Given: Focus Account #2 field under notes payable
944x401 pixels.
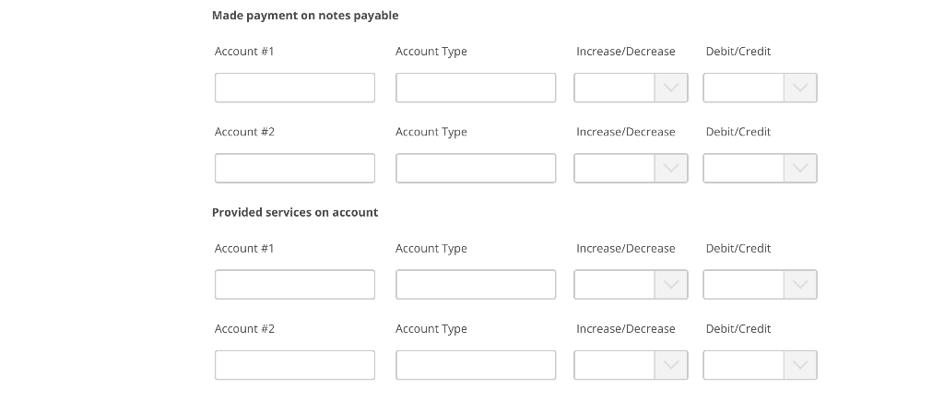Looking at the screenshot, I should (295, 168).
